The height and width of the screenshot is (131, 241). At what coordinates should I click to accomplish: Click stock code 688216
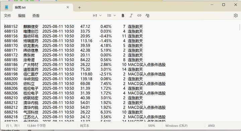pyautogui.click(x=11, y=112)
